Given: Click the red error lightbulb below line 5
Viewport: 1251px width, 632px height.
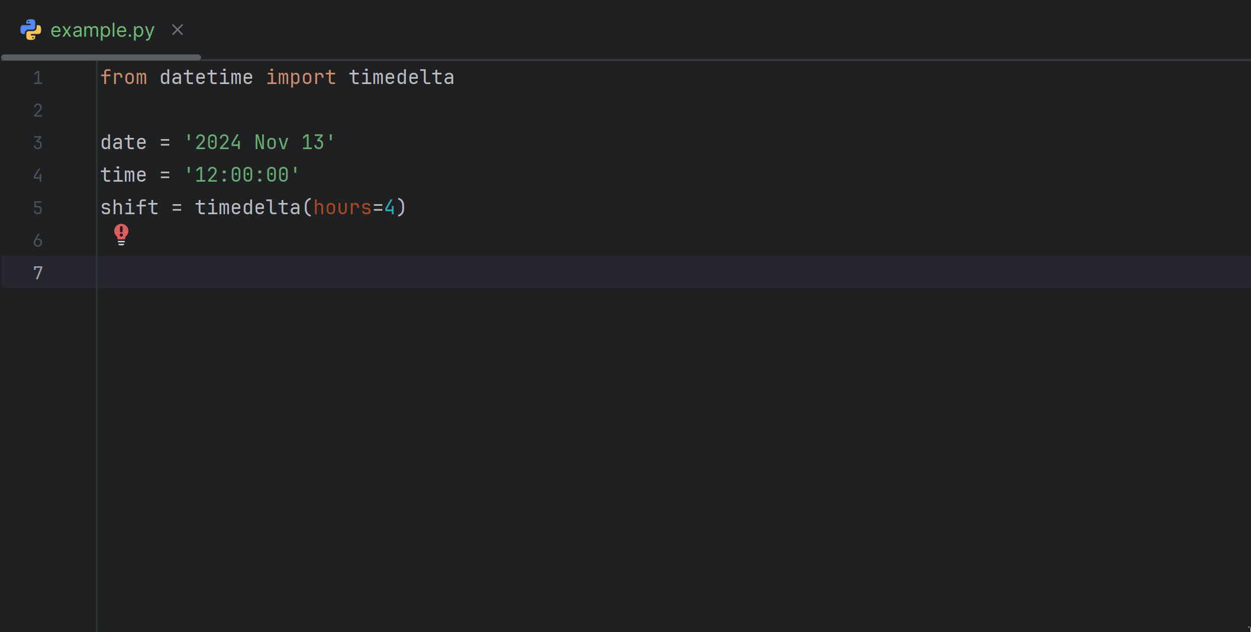Looking at the screenshot, I should 121,234.
